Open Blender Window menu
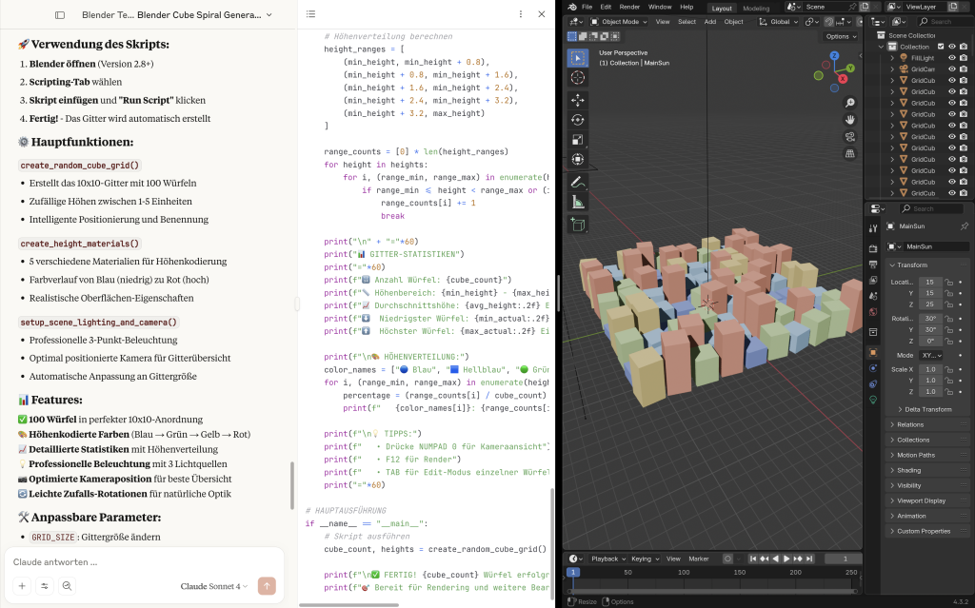975x608 pixels. [660, 7]
